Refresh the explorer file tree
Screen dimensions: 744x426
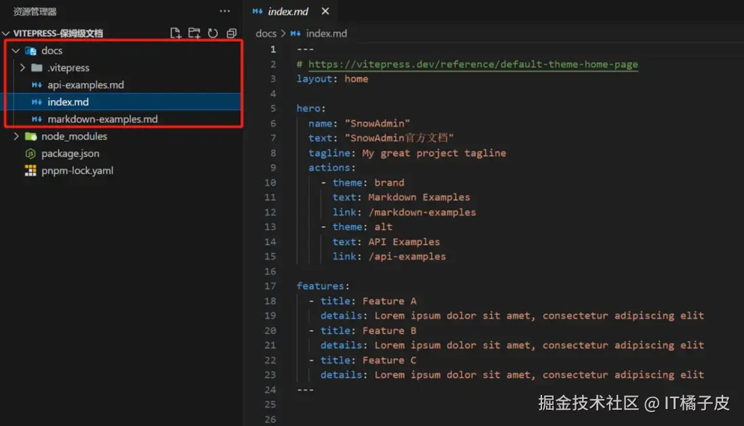[213, 33]
